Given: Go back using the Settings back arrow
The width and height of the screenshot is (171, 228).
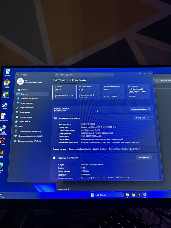Looking at the screenshot, I should tap(18, 75).
